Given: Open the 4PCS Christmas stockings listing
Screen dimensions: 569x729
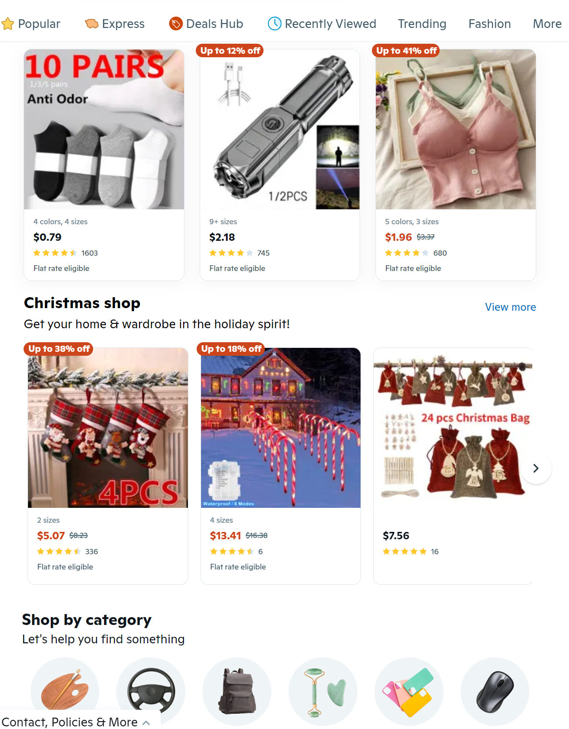Looking at the screenshot, I should (x=108, y=428).
